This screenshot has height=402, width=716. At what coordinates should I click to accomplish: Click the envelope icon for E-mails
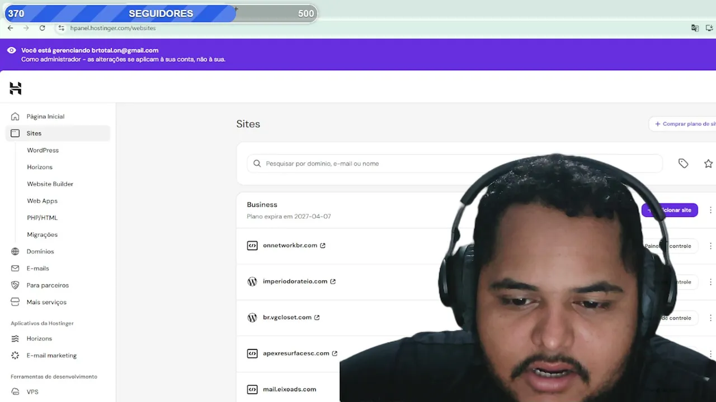click(15, 269)
